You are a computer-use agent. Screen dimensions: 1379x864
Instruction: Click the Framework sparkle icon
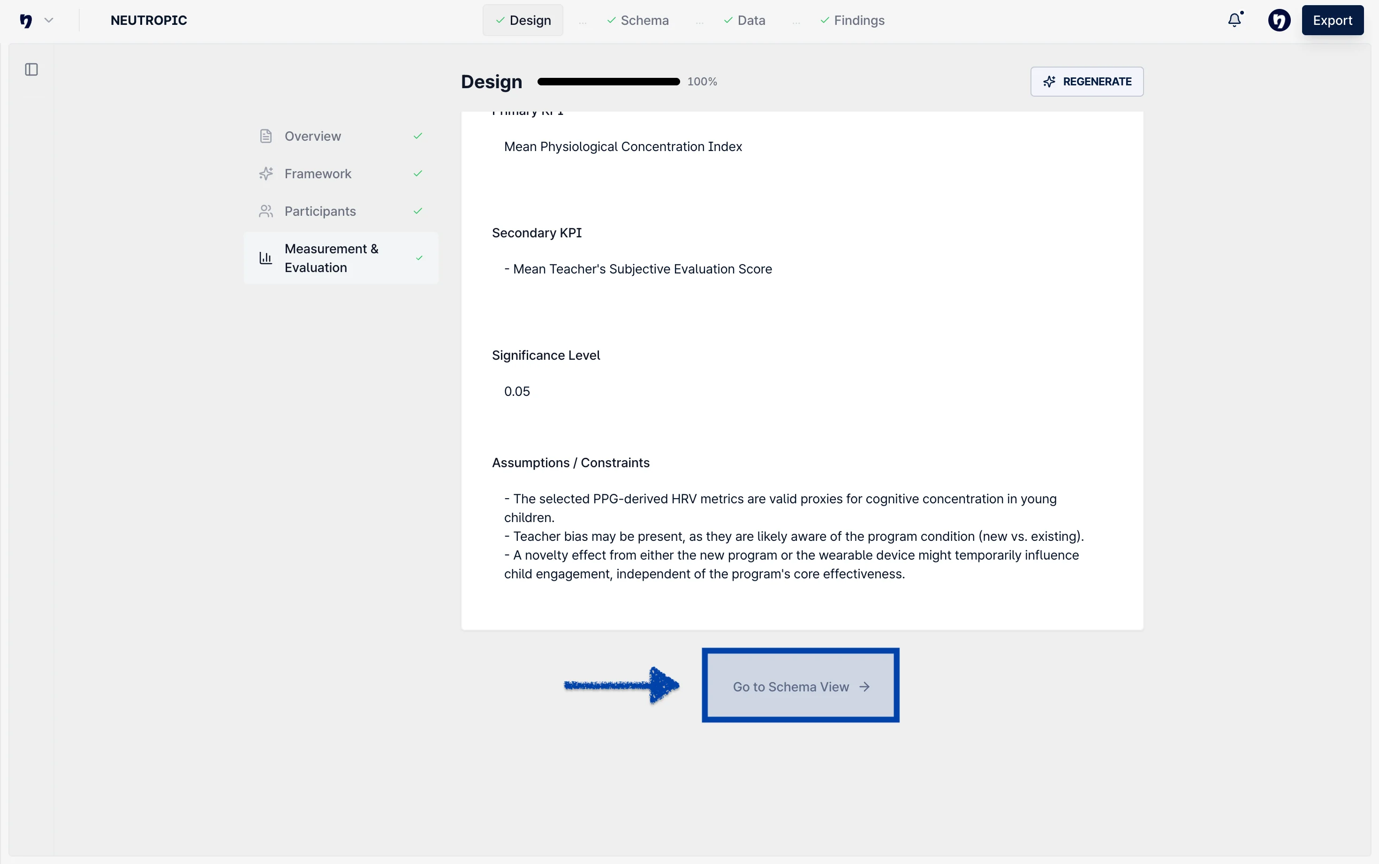pyautogui.click(x=265, y=174)
